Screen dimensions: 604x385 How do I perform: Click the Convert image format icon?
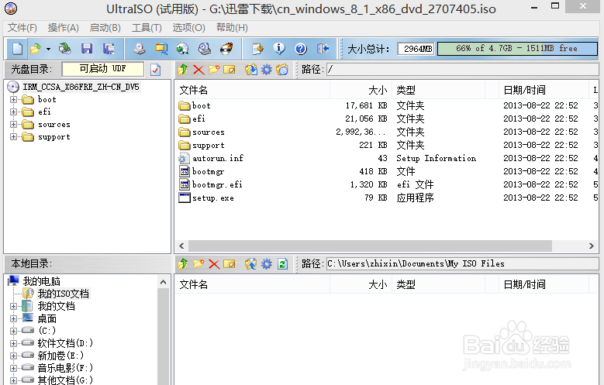coord(161,49)
